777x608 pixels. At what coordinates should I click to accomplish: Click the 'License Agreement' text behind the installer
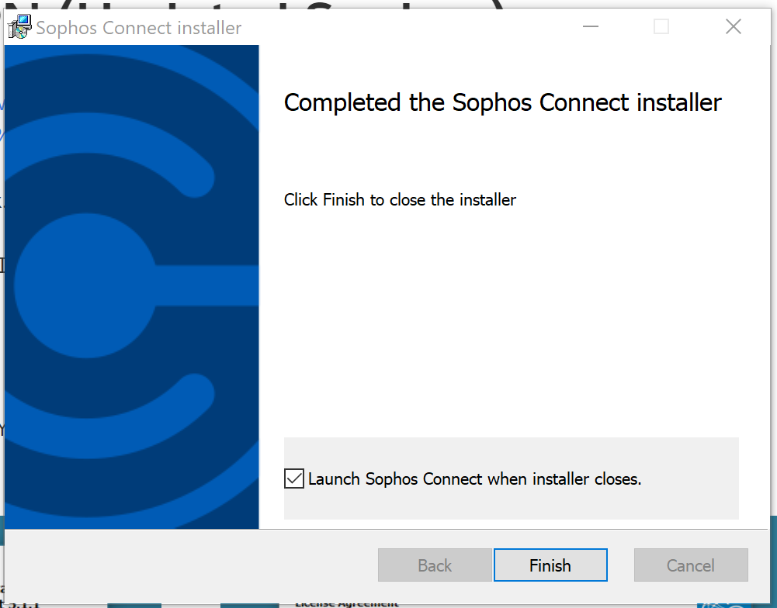[347, 603]
